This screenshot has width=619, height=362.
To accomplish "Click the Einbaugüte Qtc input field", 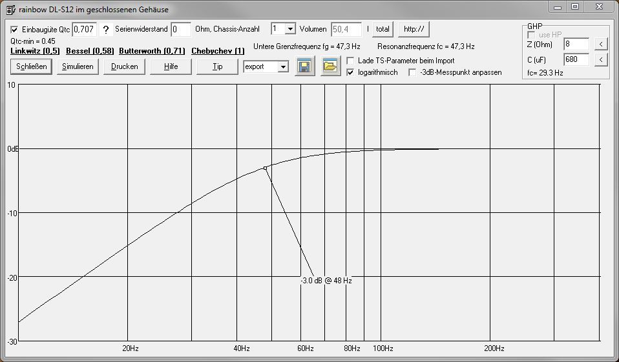I will click(x=85, y=30).
